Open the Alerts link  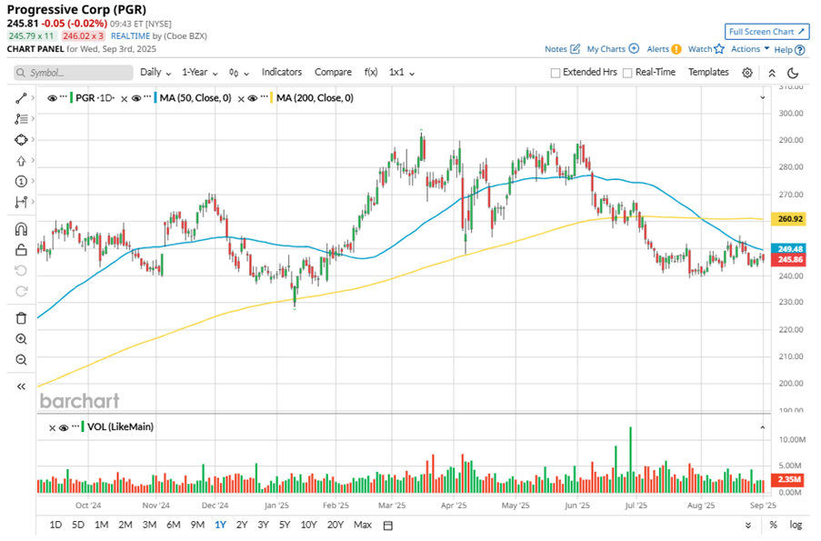pos(657,49)
